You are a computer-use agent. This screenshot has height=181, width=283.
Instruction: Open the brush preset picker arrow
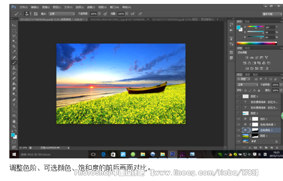tap(31, 14)
